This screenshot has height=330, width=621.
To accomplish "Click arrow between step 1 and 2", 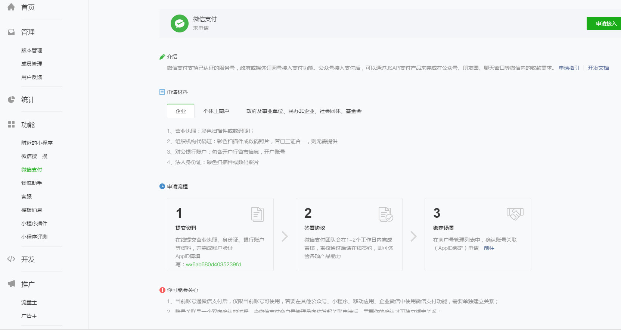I will (x=285, y=236).
